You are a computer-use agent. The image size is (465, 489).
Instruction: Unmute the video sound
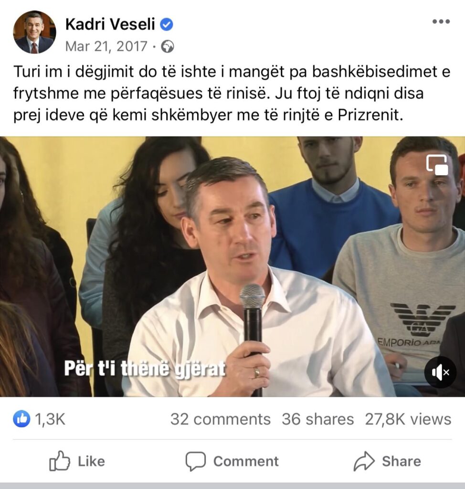click(440, 372)
